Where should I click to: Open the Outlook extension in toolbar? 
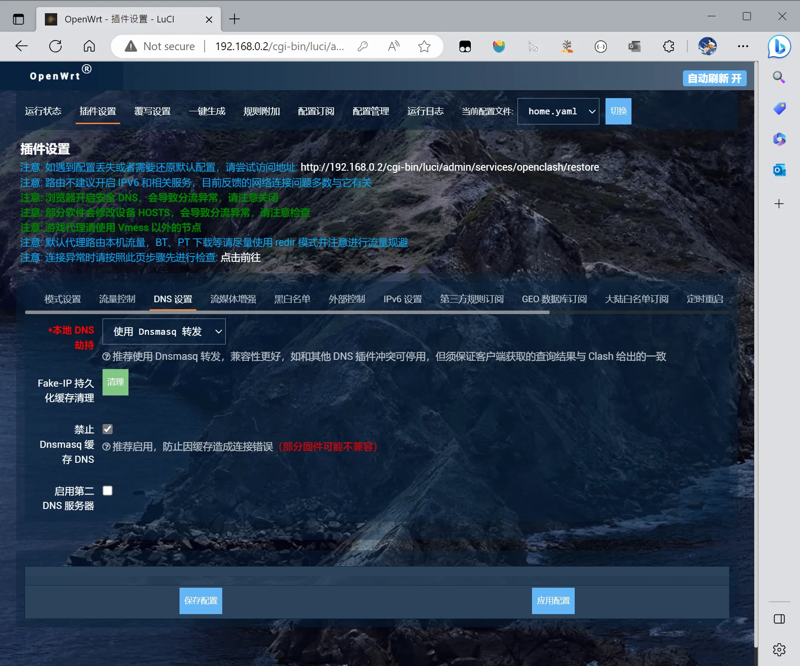pyautogui.click(x=635, y=46)
